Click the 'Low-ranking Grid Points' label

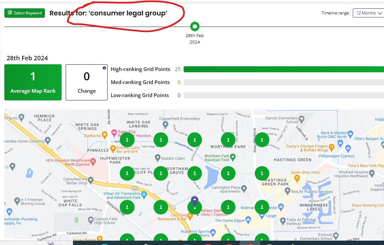pos(140,95)
